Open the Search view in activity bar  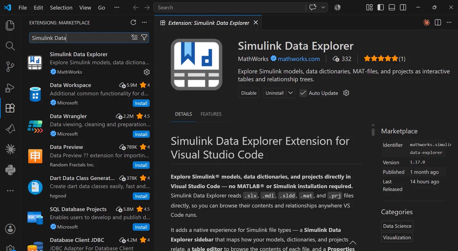pyautogui.click(x=10, y=46)
